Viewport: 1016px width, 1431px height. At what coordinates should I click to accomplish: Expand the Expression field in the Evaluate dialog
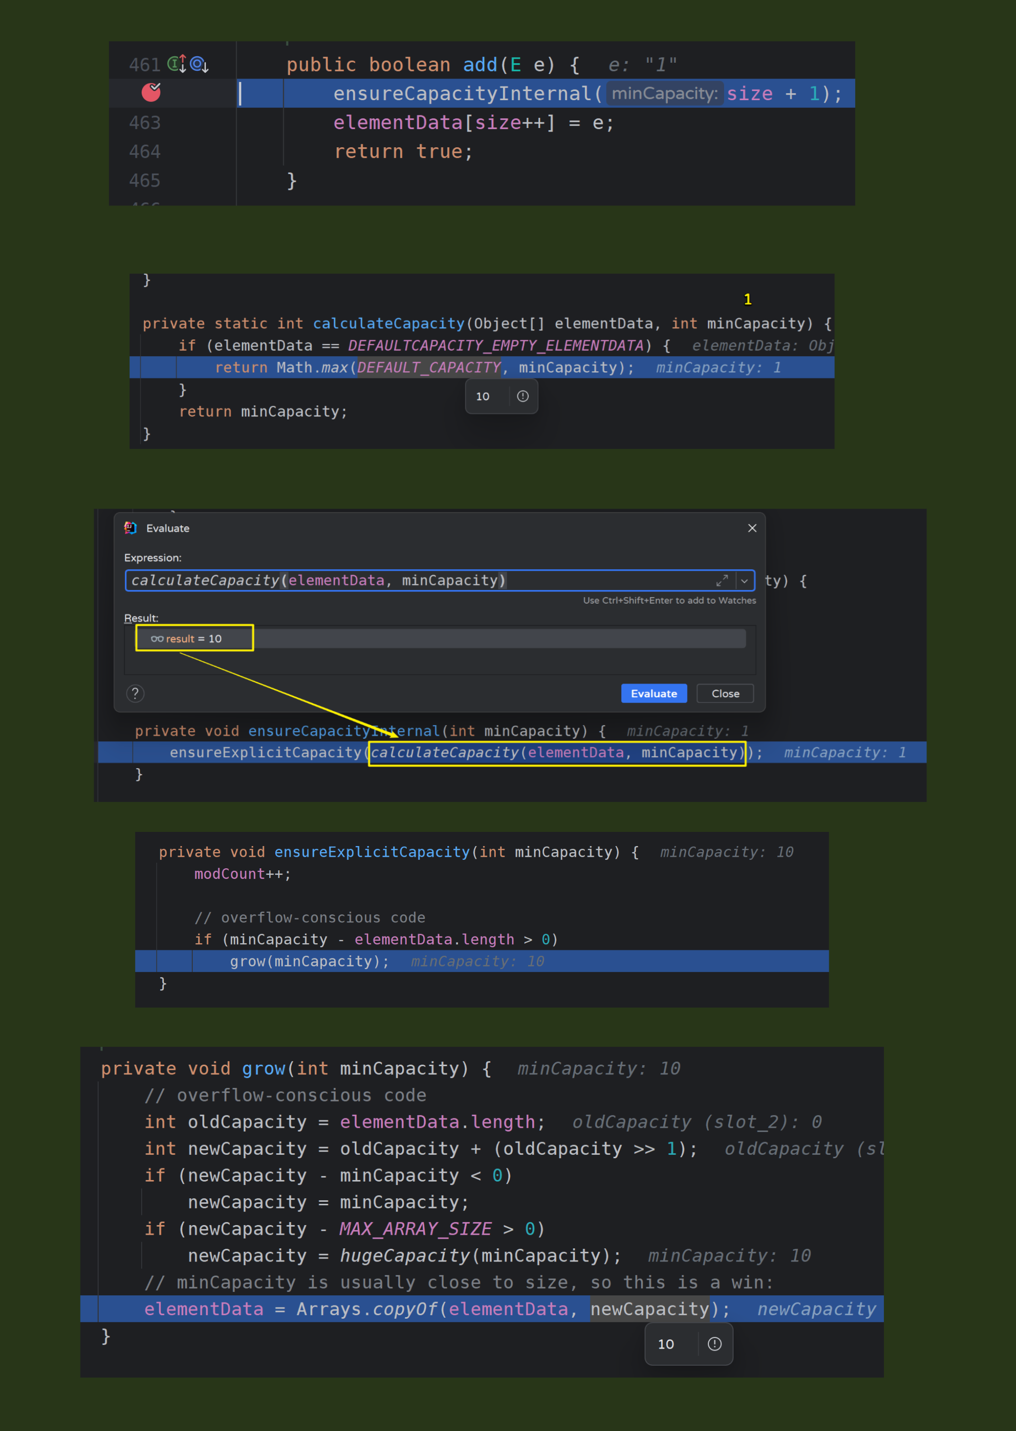pos(722,581)
